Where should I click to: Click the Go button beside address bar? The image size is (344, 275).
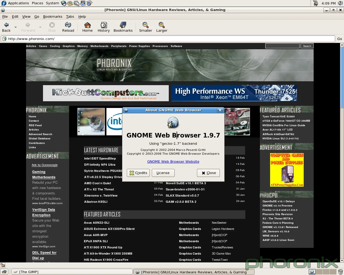click(x=340, y=39)
